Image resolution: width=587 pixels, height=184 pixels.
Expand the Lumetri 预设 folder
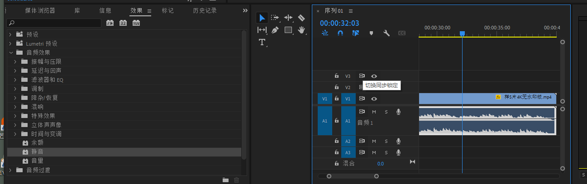[x=10, y=43]
